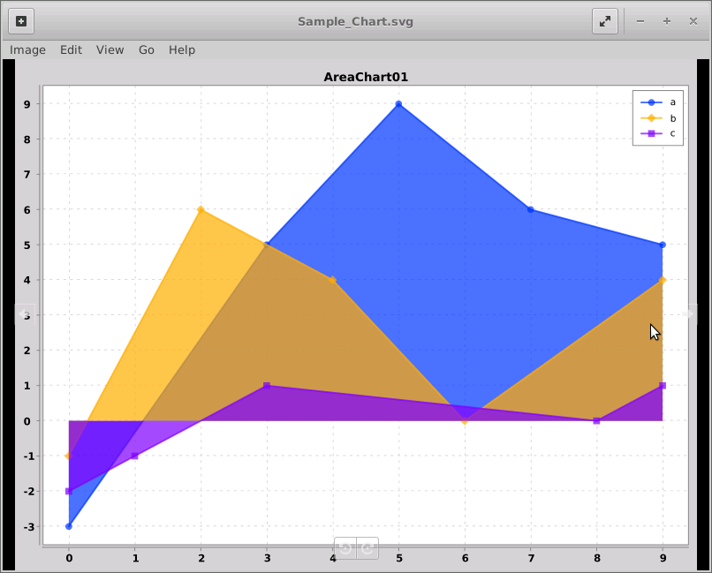Click the blue peak data point at 9

tap(398, 105)
